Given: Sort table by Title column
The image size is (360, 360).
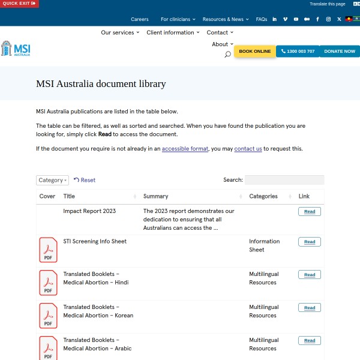Looking at the screenshot, I should point(100,196).
